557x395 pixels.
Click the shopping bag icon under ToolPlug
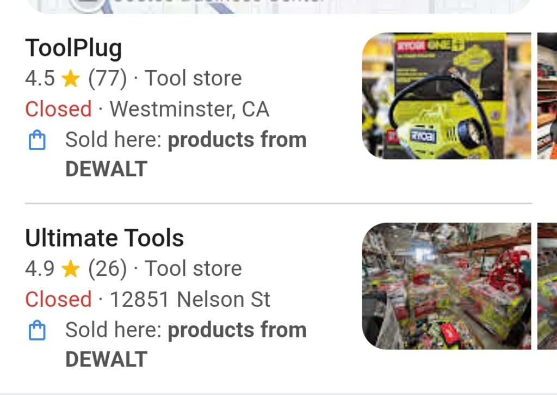(36, 140)
